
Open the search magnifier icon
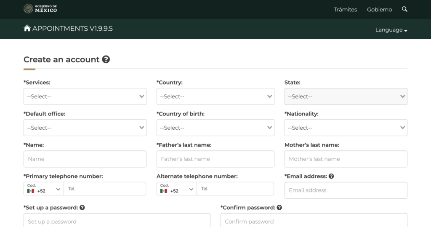(x=404, y=9)
